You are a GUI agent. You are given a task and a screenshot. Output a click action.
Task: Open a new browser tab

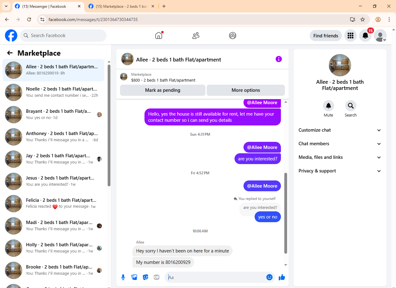pos(164,6)
